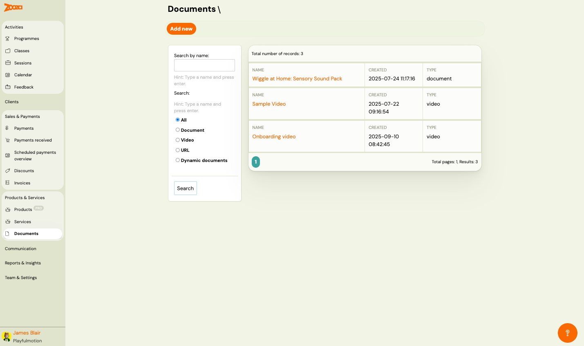Expand the Team & Settings section

point(21,278)
